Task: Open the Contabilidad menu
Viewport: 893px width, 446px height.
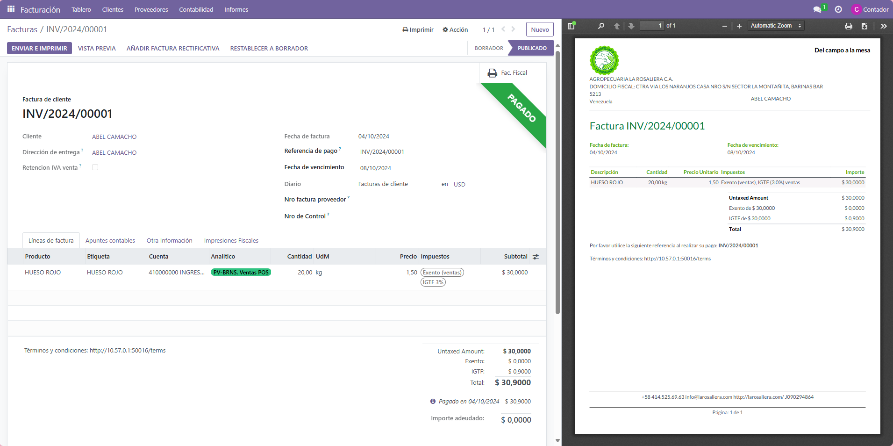Action: coord(196,9)
